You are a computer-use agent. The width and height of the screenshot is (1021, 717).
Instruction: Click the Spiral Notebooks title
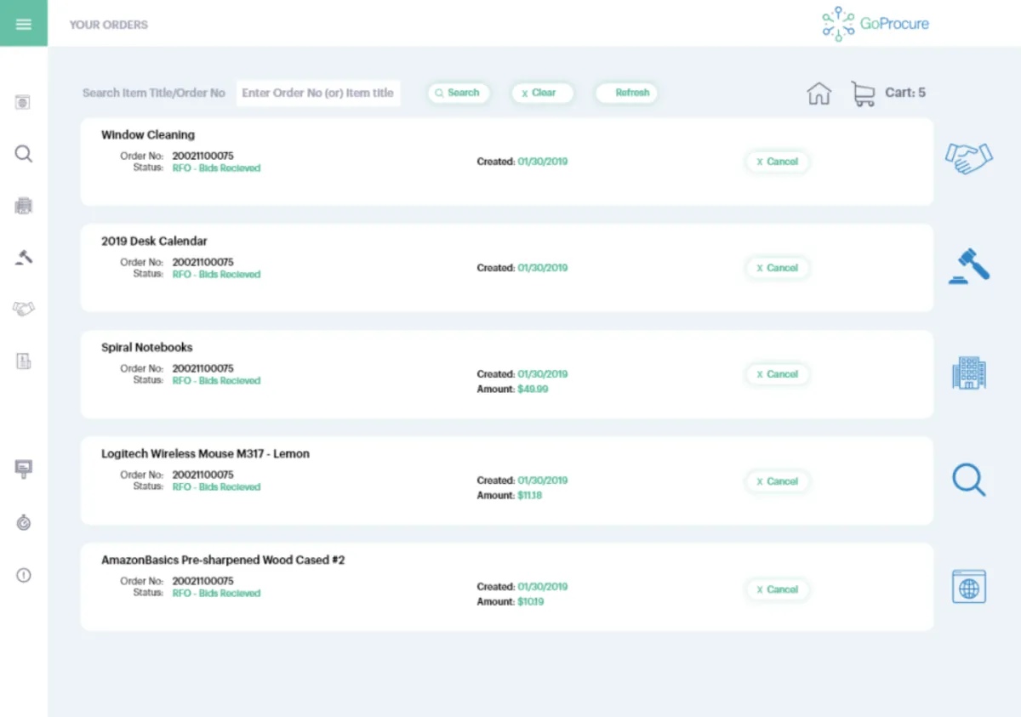tap(147, 347)
